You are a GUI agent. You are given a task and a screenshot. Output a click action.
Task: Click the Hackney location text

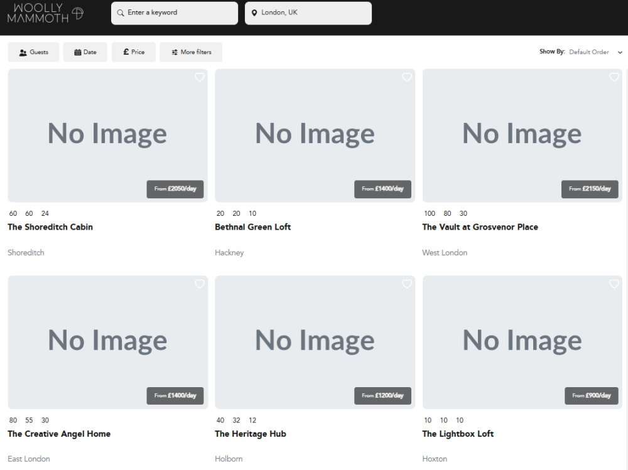tap(229, 253)
